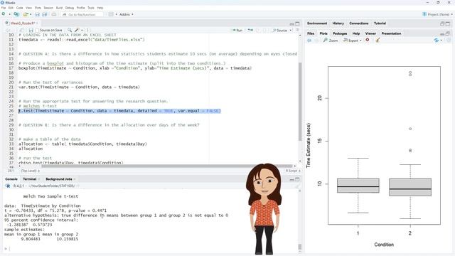Open the workspace panes grid icon

pos(111,14)
